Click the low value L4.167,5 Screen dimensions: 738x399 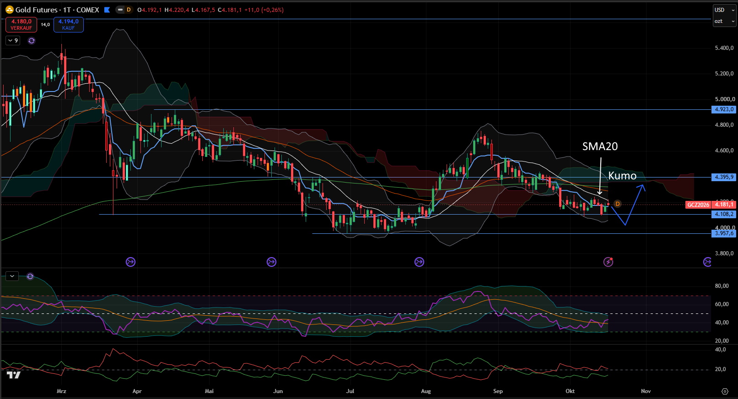click(x=203, y=10)
